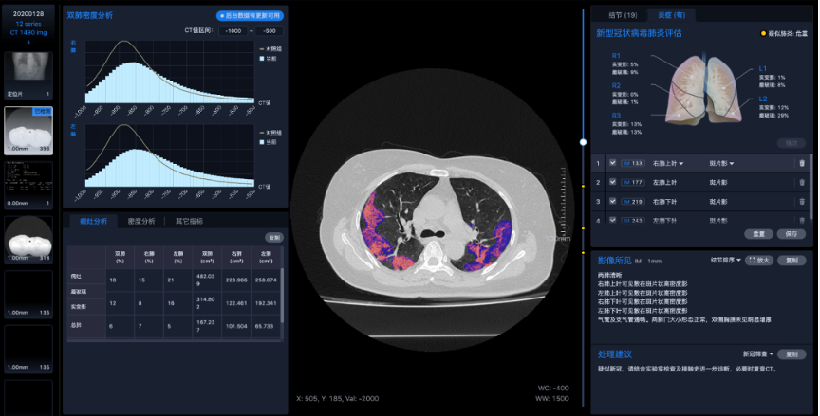Delete finding row 1 with trash icon

802,163
